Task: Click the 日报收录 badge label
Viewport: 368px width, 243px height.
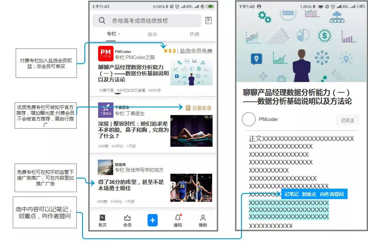Action: 198,108
